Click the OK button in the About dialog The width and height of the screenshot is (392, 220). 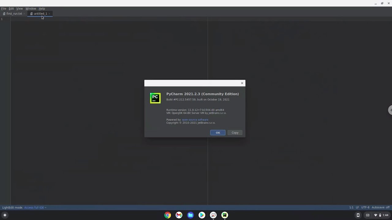tap(218, 133)
